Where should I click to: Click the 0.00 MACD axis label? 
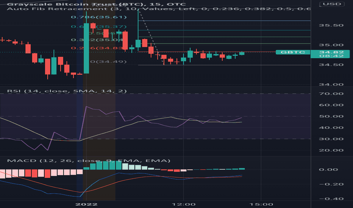coord(328,169)
